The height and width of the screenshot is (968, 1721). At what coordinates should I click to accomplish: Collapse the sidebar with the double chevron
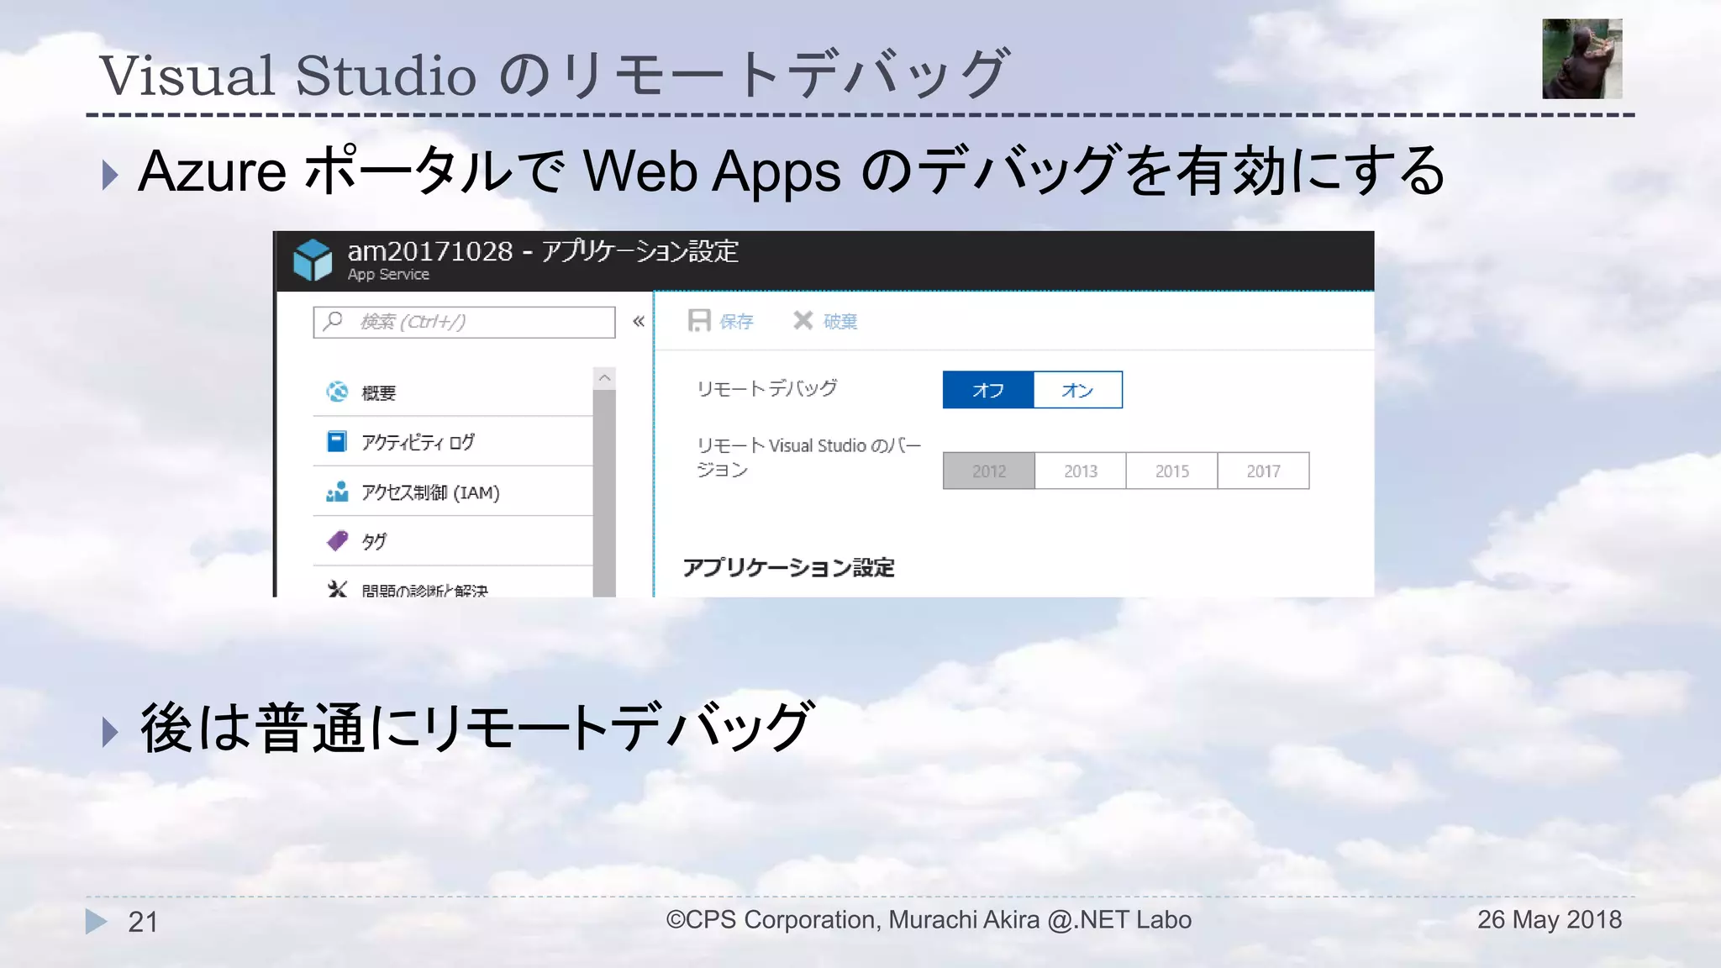pos(639,321)
